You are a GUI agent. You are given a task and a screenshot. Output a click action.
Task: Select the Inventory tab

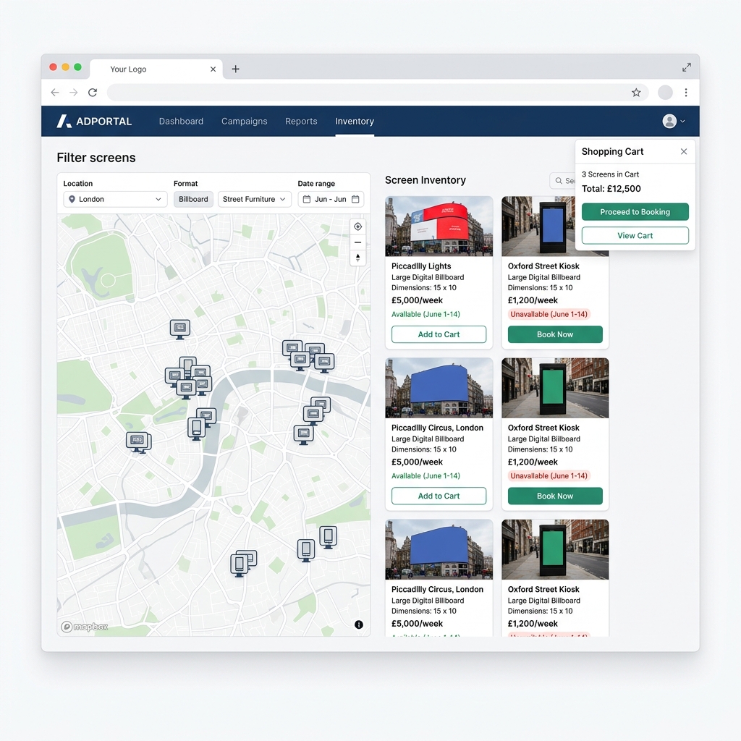pos(355,122)
